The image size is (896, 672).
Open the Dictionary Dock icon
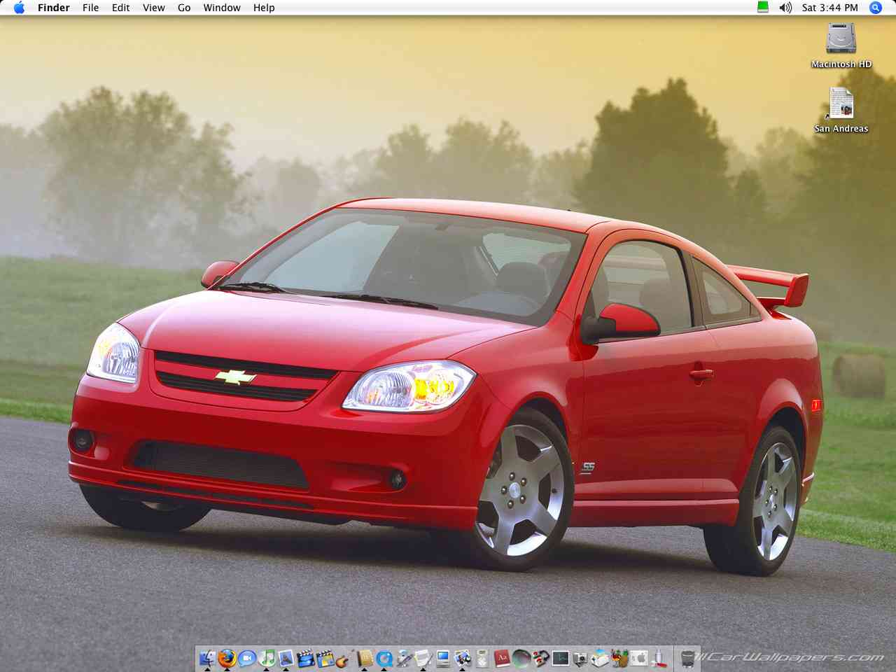(501, 658)
